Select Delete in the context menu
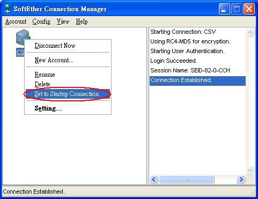The width and height of the screenshot is (258, 199). (x=68, y=84)
